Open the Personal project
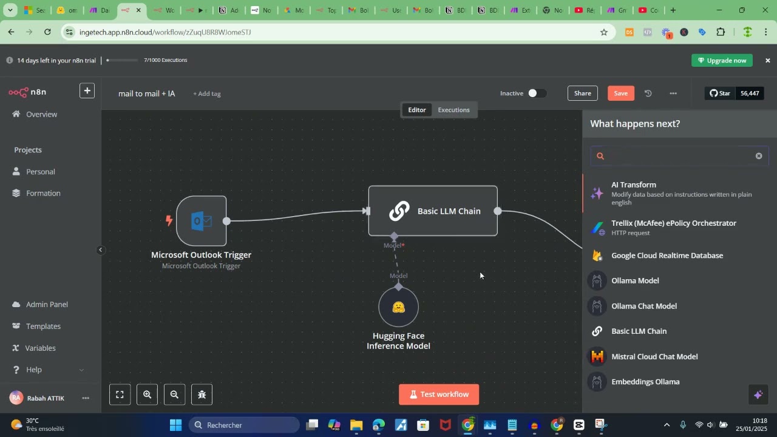This screenshot has height=437, width=777. (x=40, y=172)
